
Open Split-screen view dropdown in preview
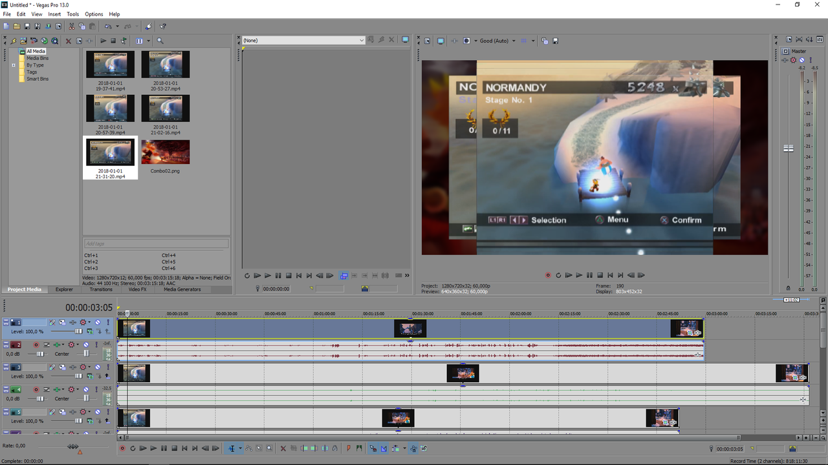click(476, 41)
